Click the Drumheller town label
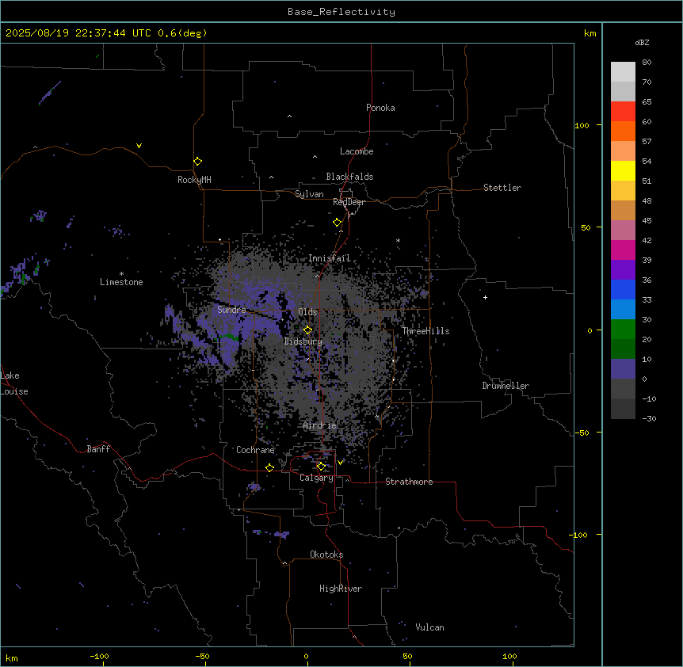 [506, 386]
